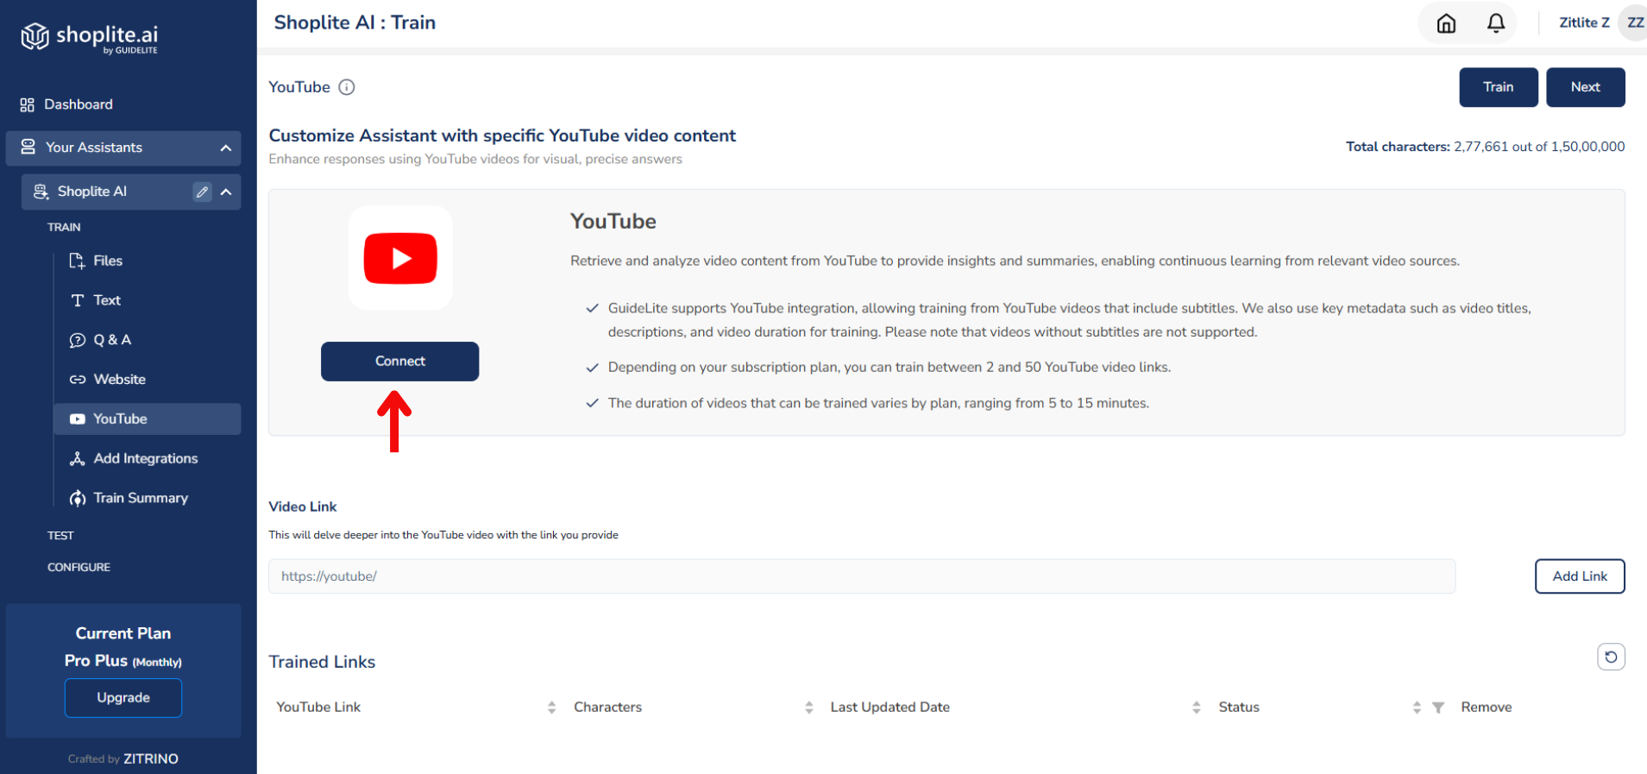Click the Shoplite AI assistant icon
Viewport: 1647px width, 774px height.
tap(41, 192)
